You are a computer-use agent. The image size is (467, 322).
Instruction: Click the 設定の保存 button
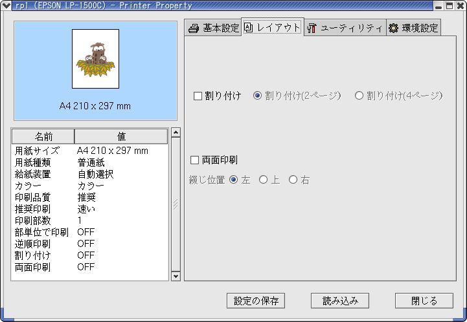256,301
